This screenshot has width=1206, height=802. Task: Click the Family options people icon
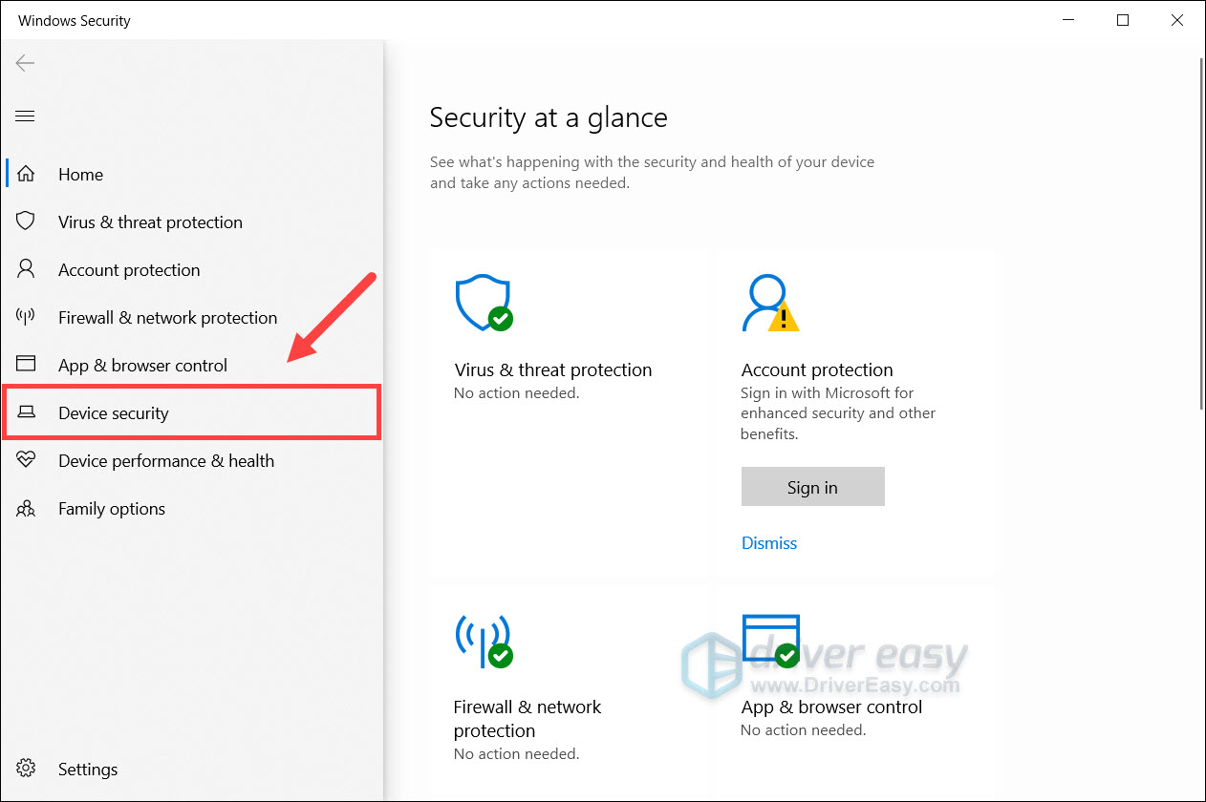[26, 508]
